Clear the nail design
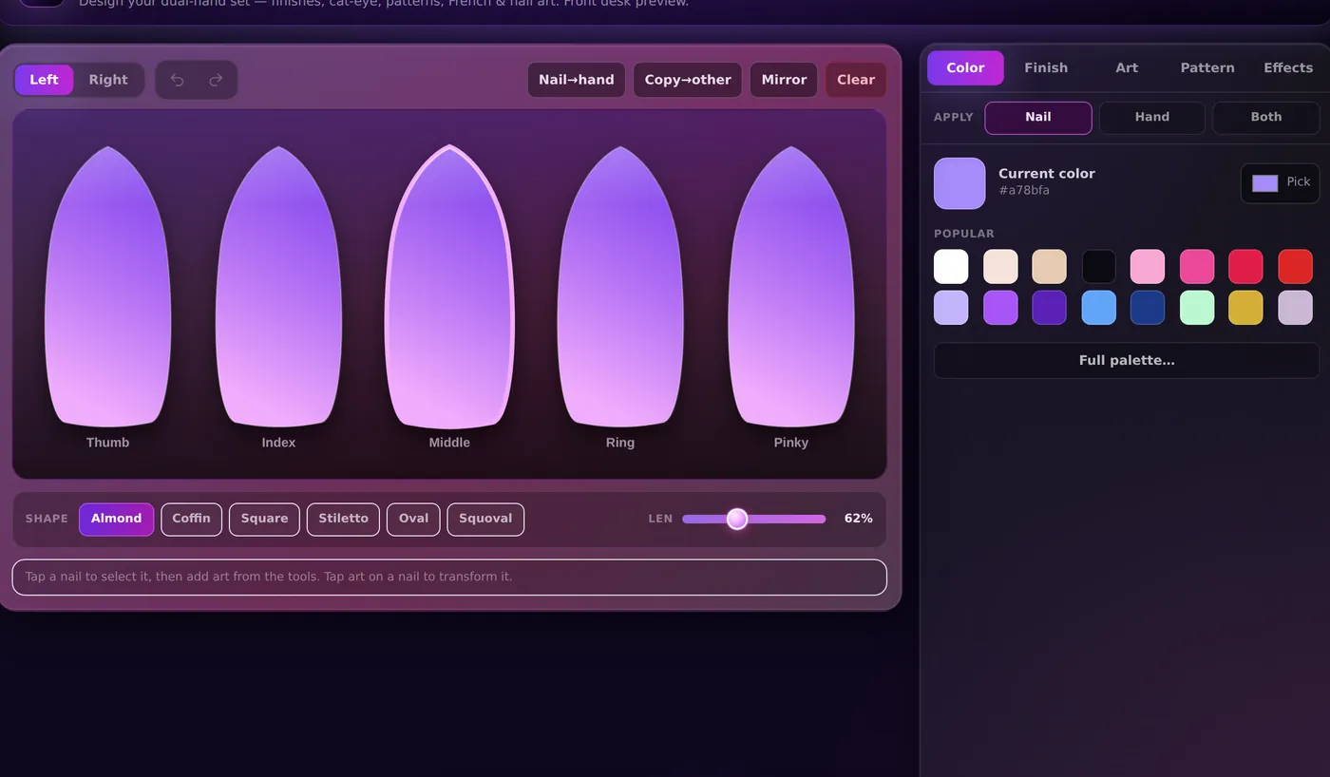The image size is (1330, 777). point(856,80)
